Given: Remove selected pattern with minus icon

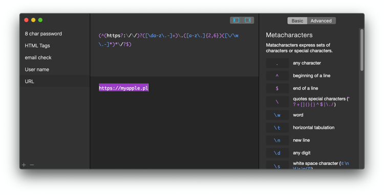Looking at the screenshot, I should pyautogui.click(x=32, y=165).
